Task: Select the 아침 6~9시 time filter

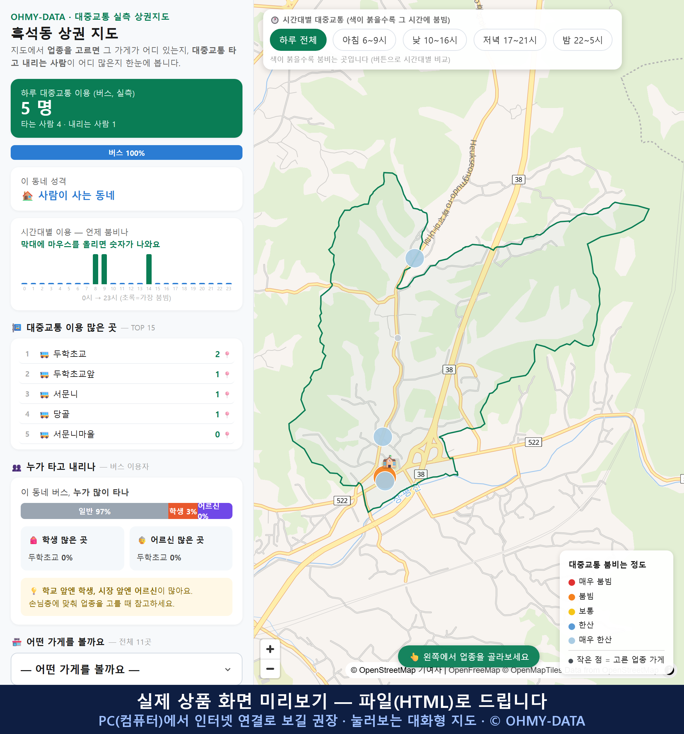Action: tap(364, 40)
